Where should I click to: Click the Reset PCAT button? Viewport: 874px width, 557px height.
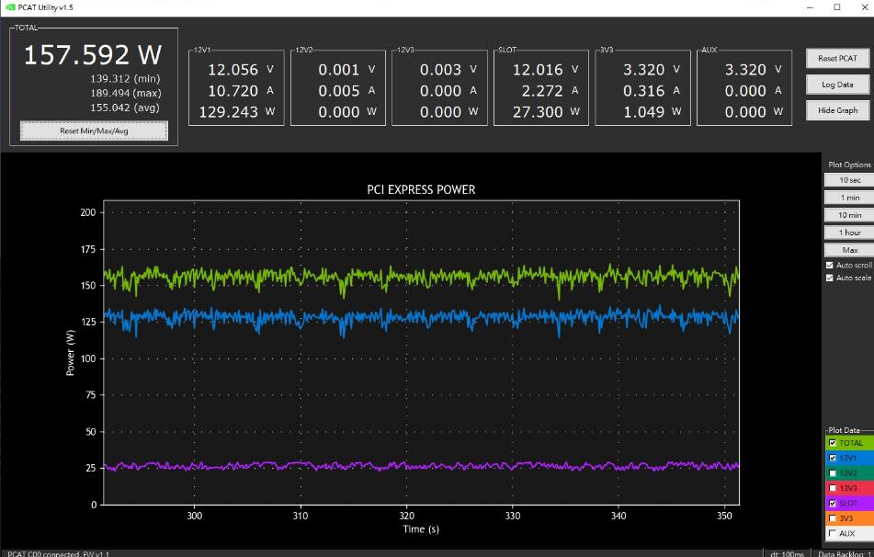837,59
